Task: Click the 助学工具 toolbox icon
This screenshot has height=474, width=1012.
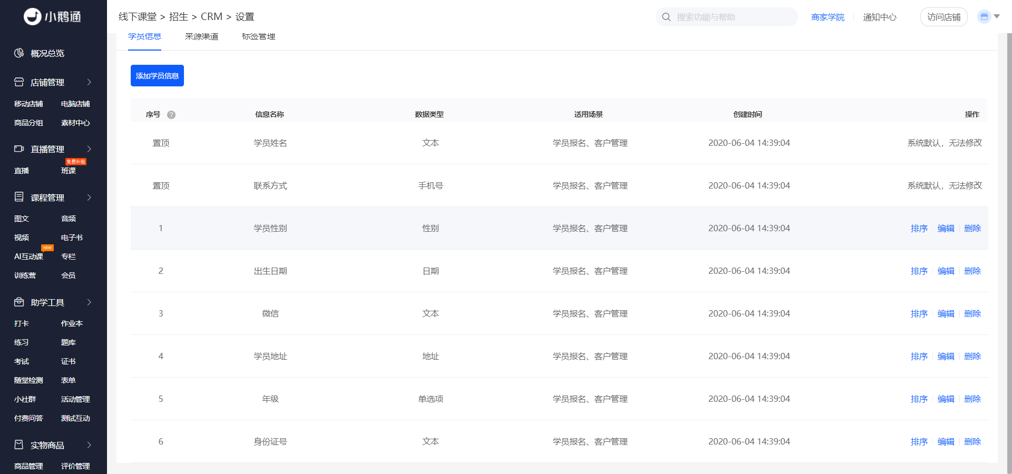Action: click(19, 302)
